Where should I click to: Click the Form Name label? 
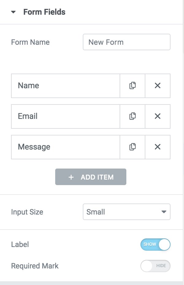click(x=30, y=42)
